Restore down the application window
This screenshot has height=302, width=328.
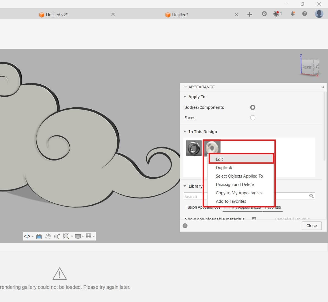pos(303,4)
